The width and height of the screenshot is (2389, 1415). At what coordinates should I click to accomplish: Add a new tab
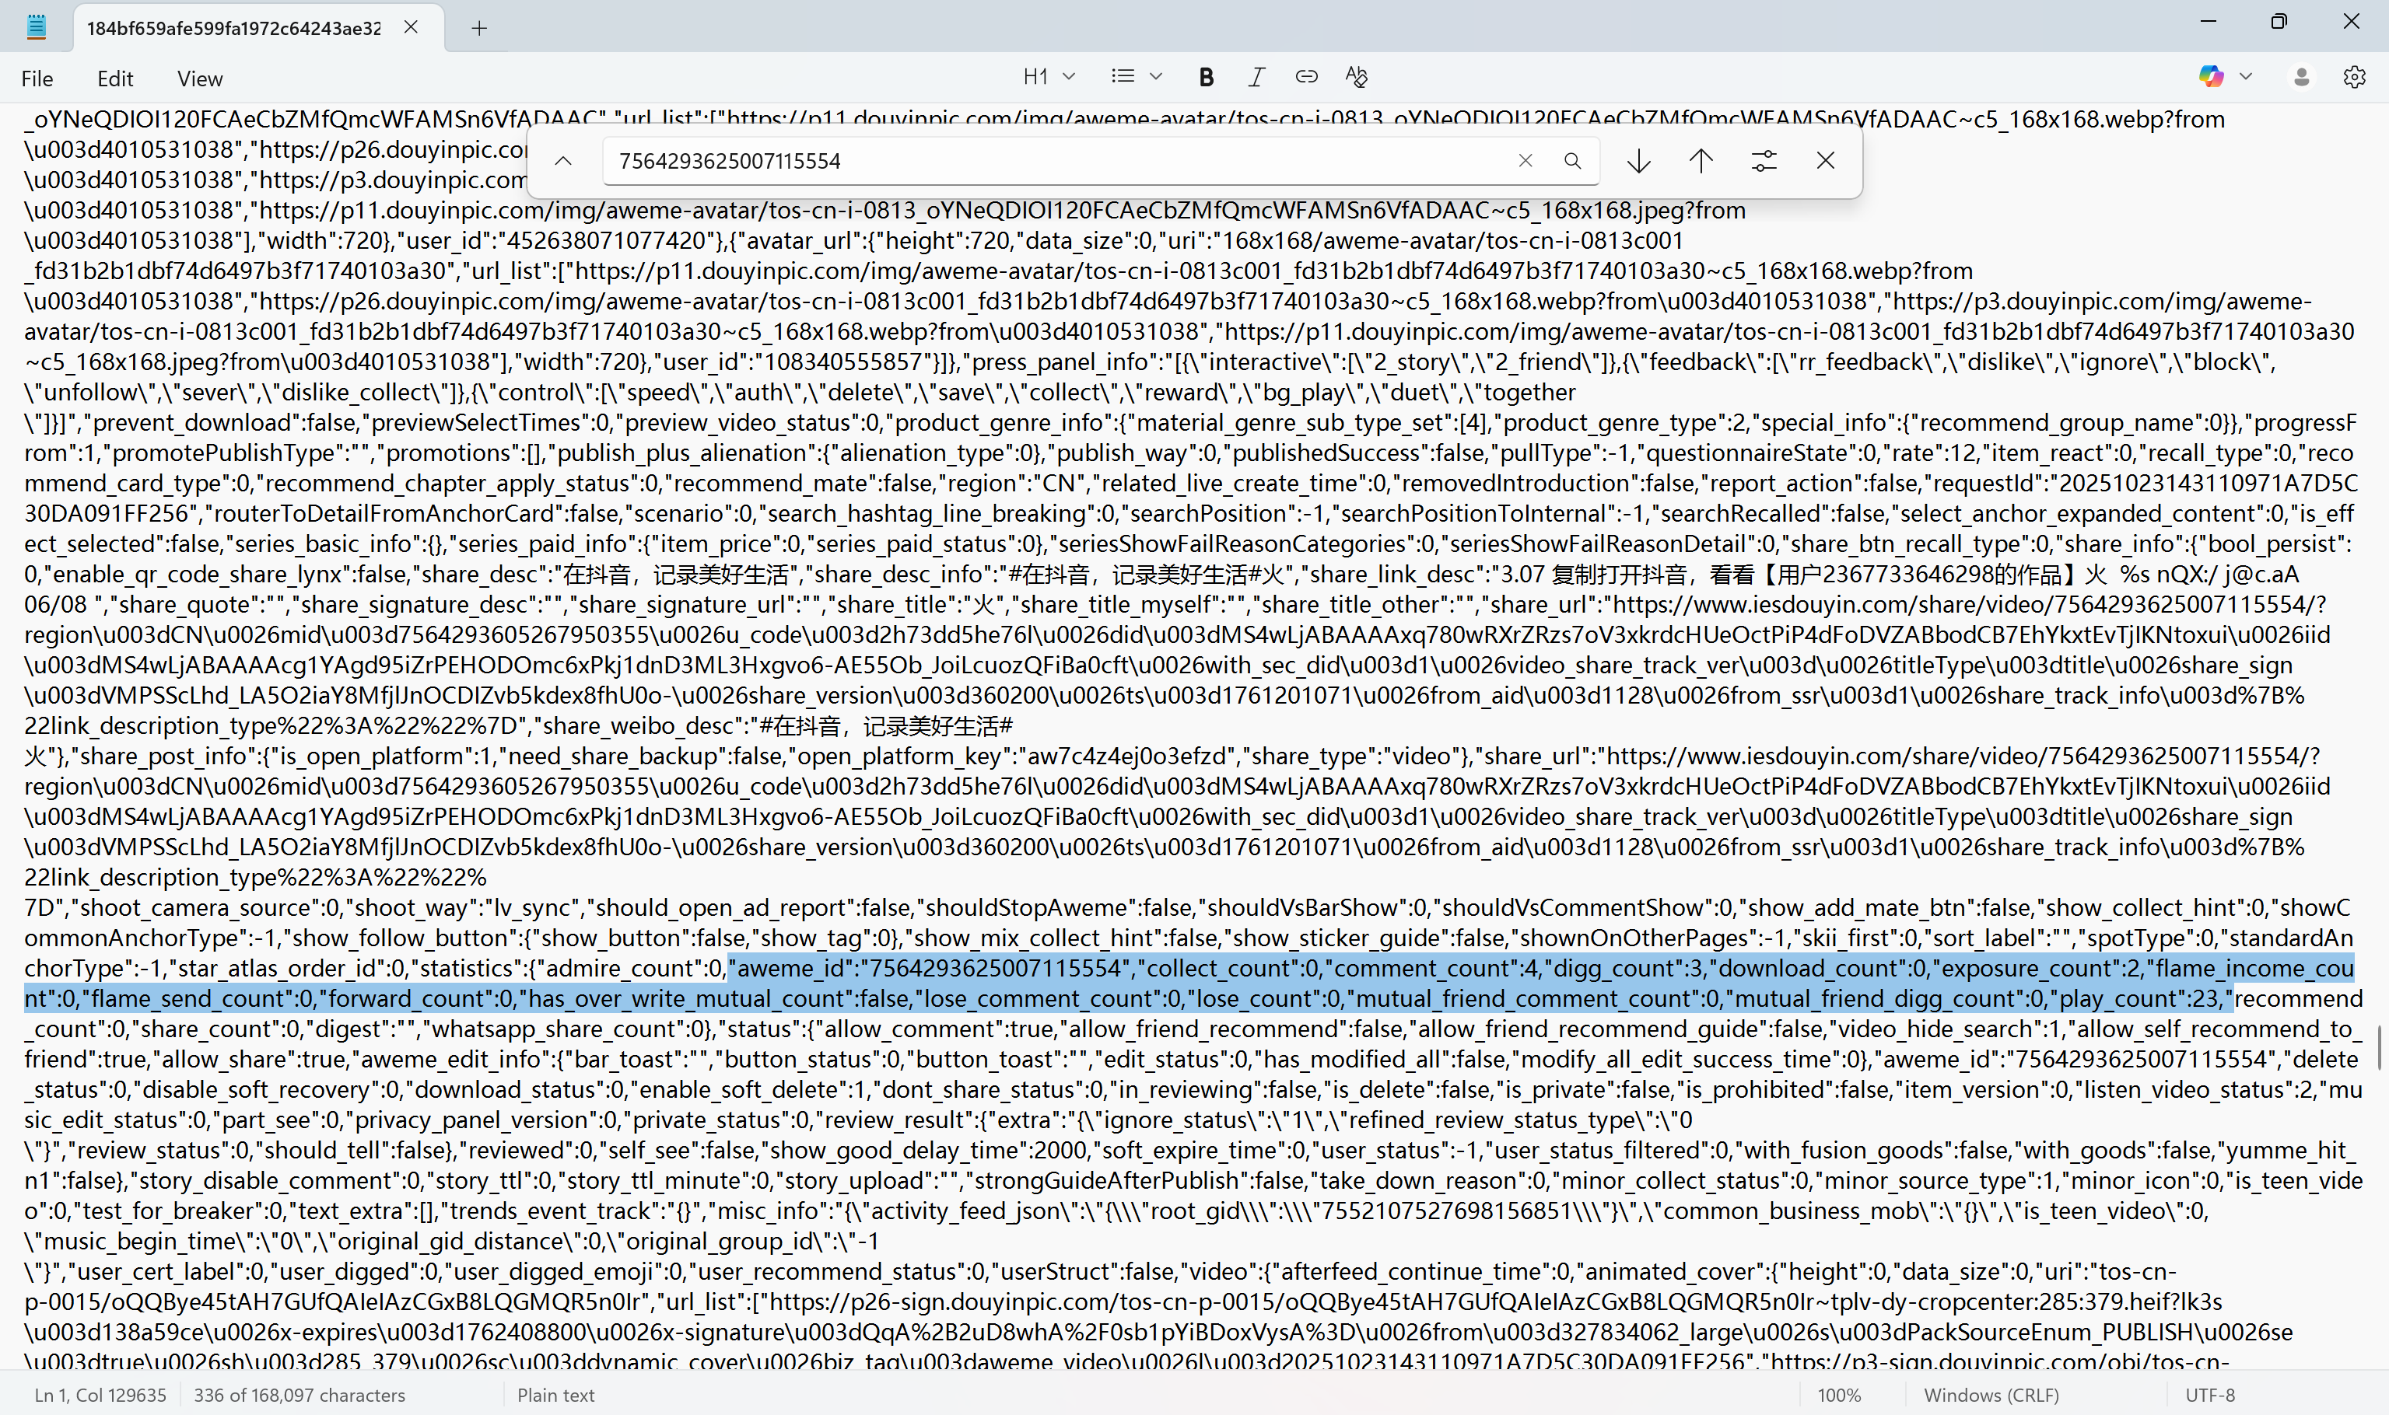(x=479, y=29)
